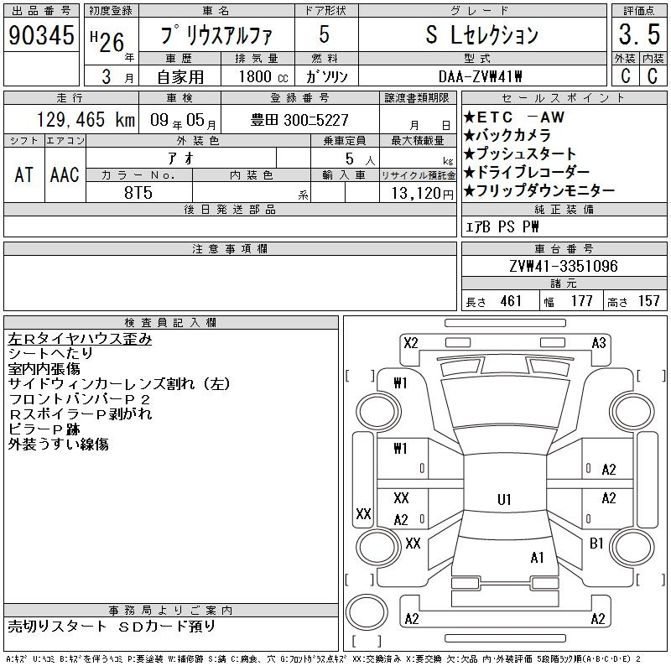Click the exterior color アオ
This screenshot has height=671, width=671.
181,159
